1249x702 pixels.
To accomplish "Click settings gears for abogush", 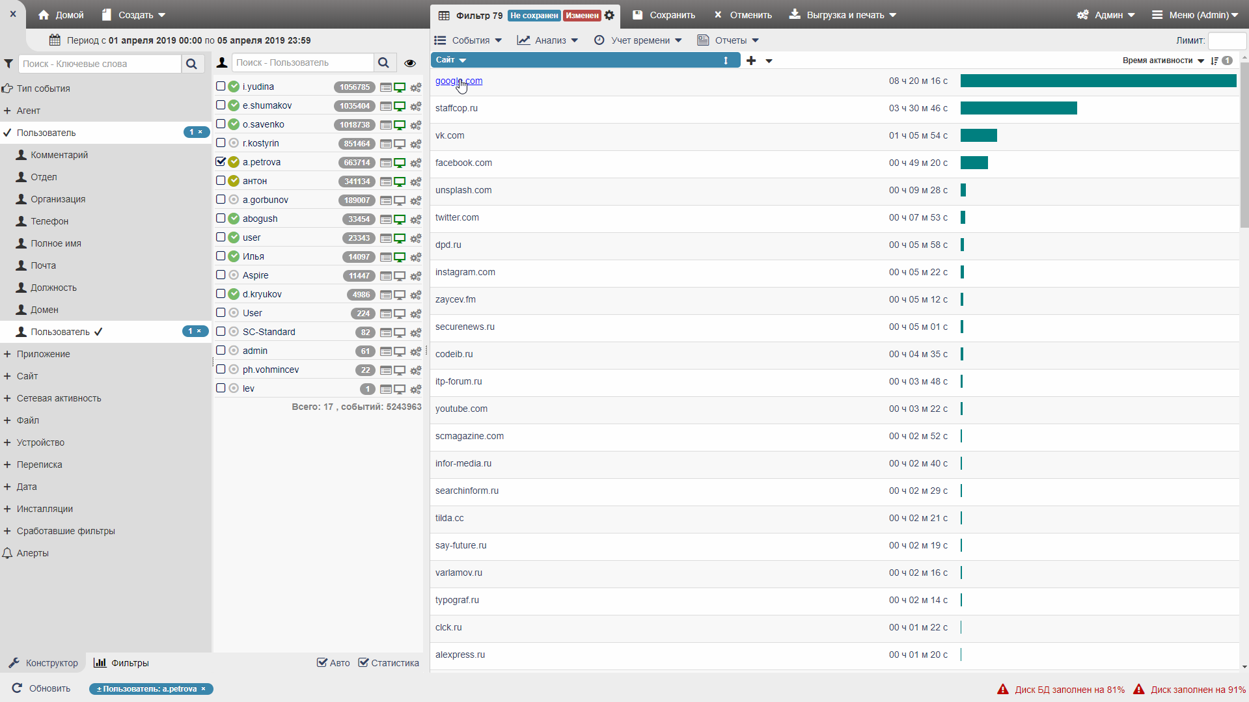I will 416,219.
